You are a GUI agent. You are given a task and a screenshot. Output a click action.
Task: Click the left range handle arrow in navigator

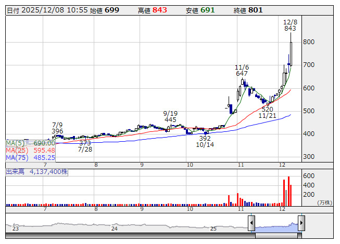coord(251,224)
